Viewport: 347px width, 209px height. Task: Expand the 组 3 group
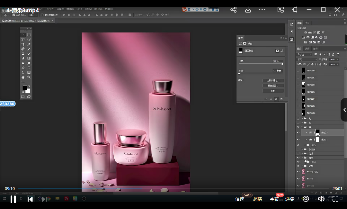pos(305,145)
